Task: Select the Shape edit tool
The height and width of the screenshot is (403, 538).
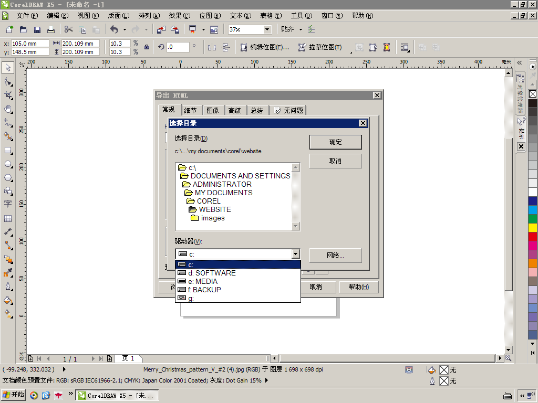Action: (8, 82)
